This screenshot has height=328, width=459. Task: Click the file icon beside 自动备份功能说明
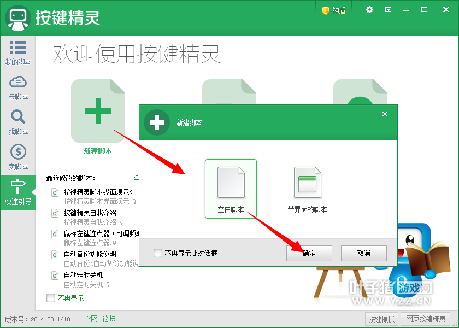55,255
